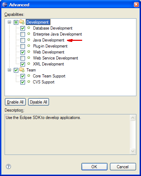Select the Team tree label

point(31,70)
